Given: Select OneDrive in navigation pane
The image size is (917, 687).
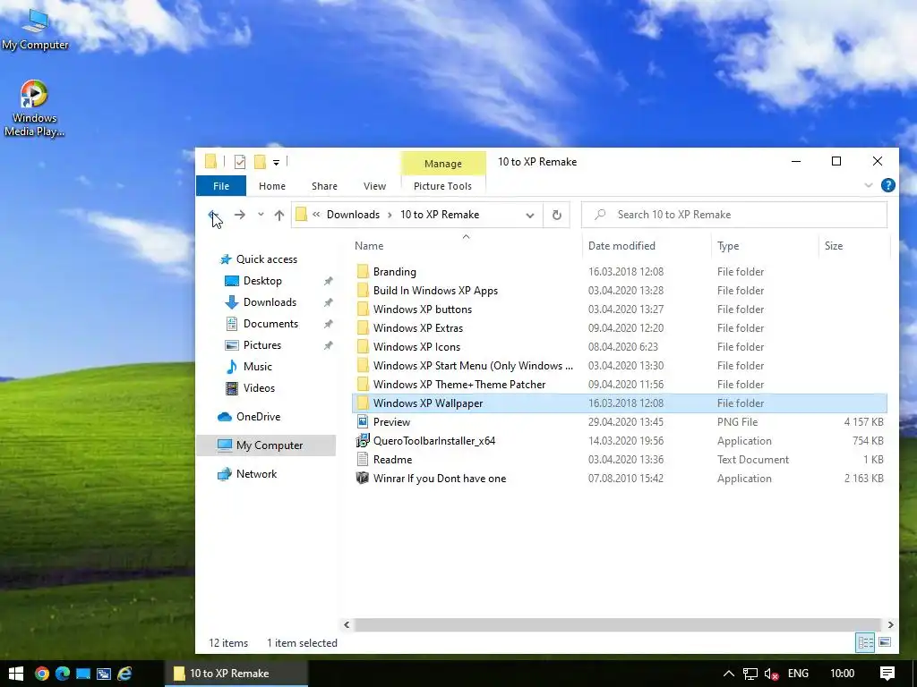Looking at the screenshot, I should (258, 417).
